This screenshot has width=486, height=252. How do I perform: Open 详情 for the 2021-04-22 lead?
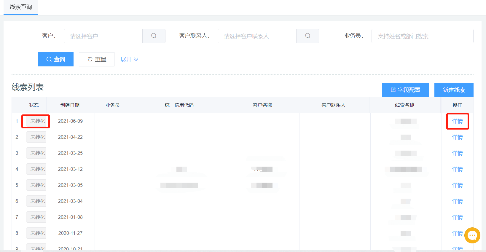[457, 137]
